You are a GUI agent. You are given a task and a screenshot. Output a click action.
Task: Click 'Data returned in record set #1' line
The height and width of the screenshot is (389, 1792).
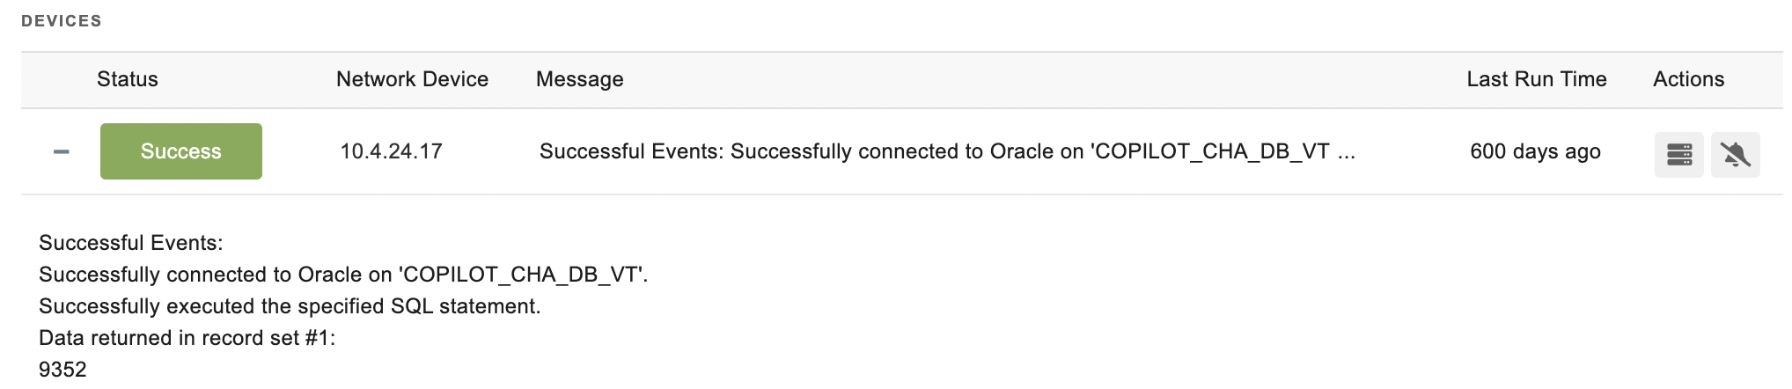click(187, 338)
